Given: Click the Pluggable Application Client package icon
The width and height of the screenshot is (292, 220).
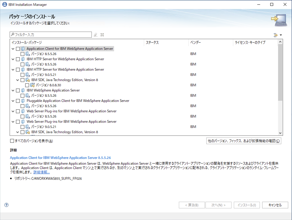Looking at the screenshot, I should pos(23,101).
